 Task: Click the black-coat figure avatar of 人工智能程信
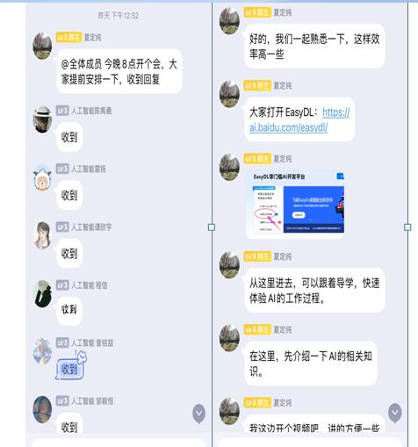point(42,293)
